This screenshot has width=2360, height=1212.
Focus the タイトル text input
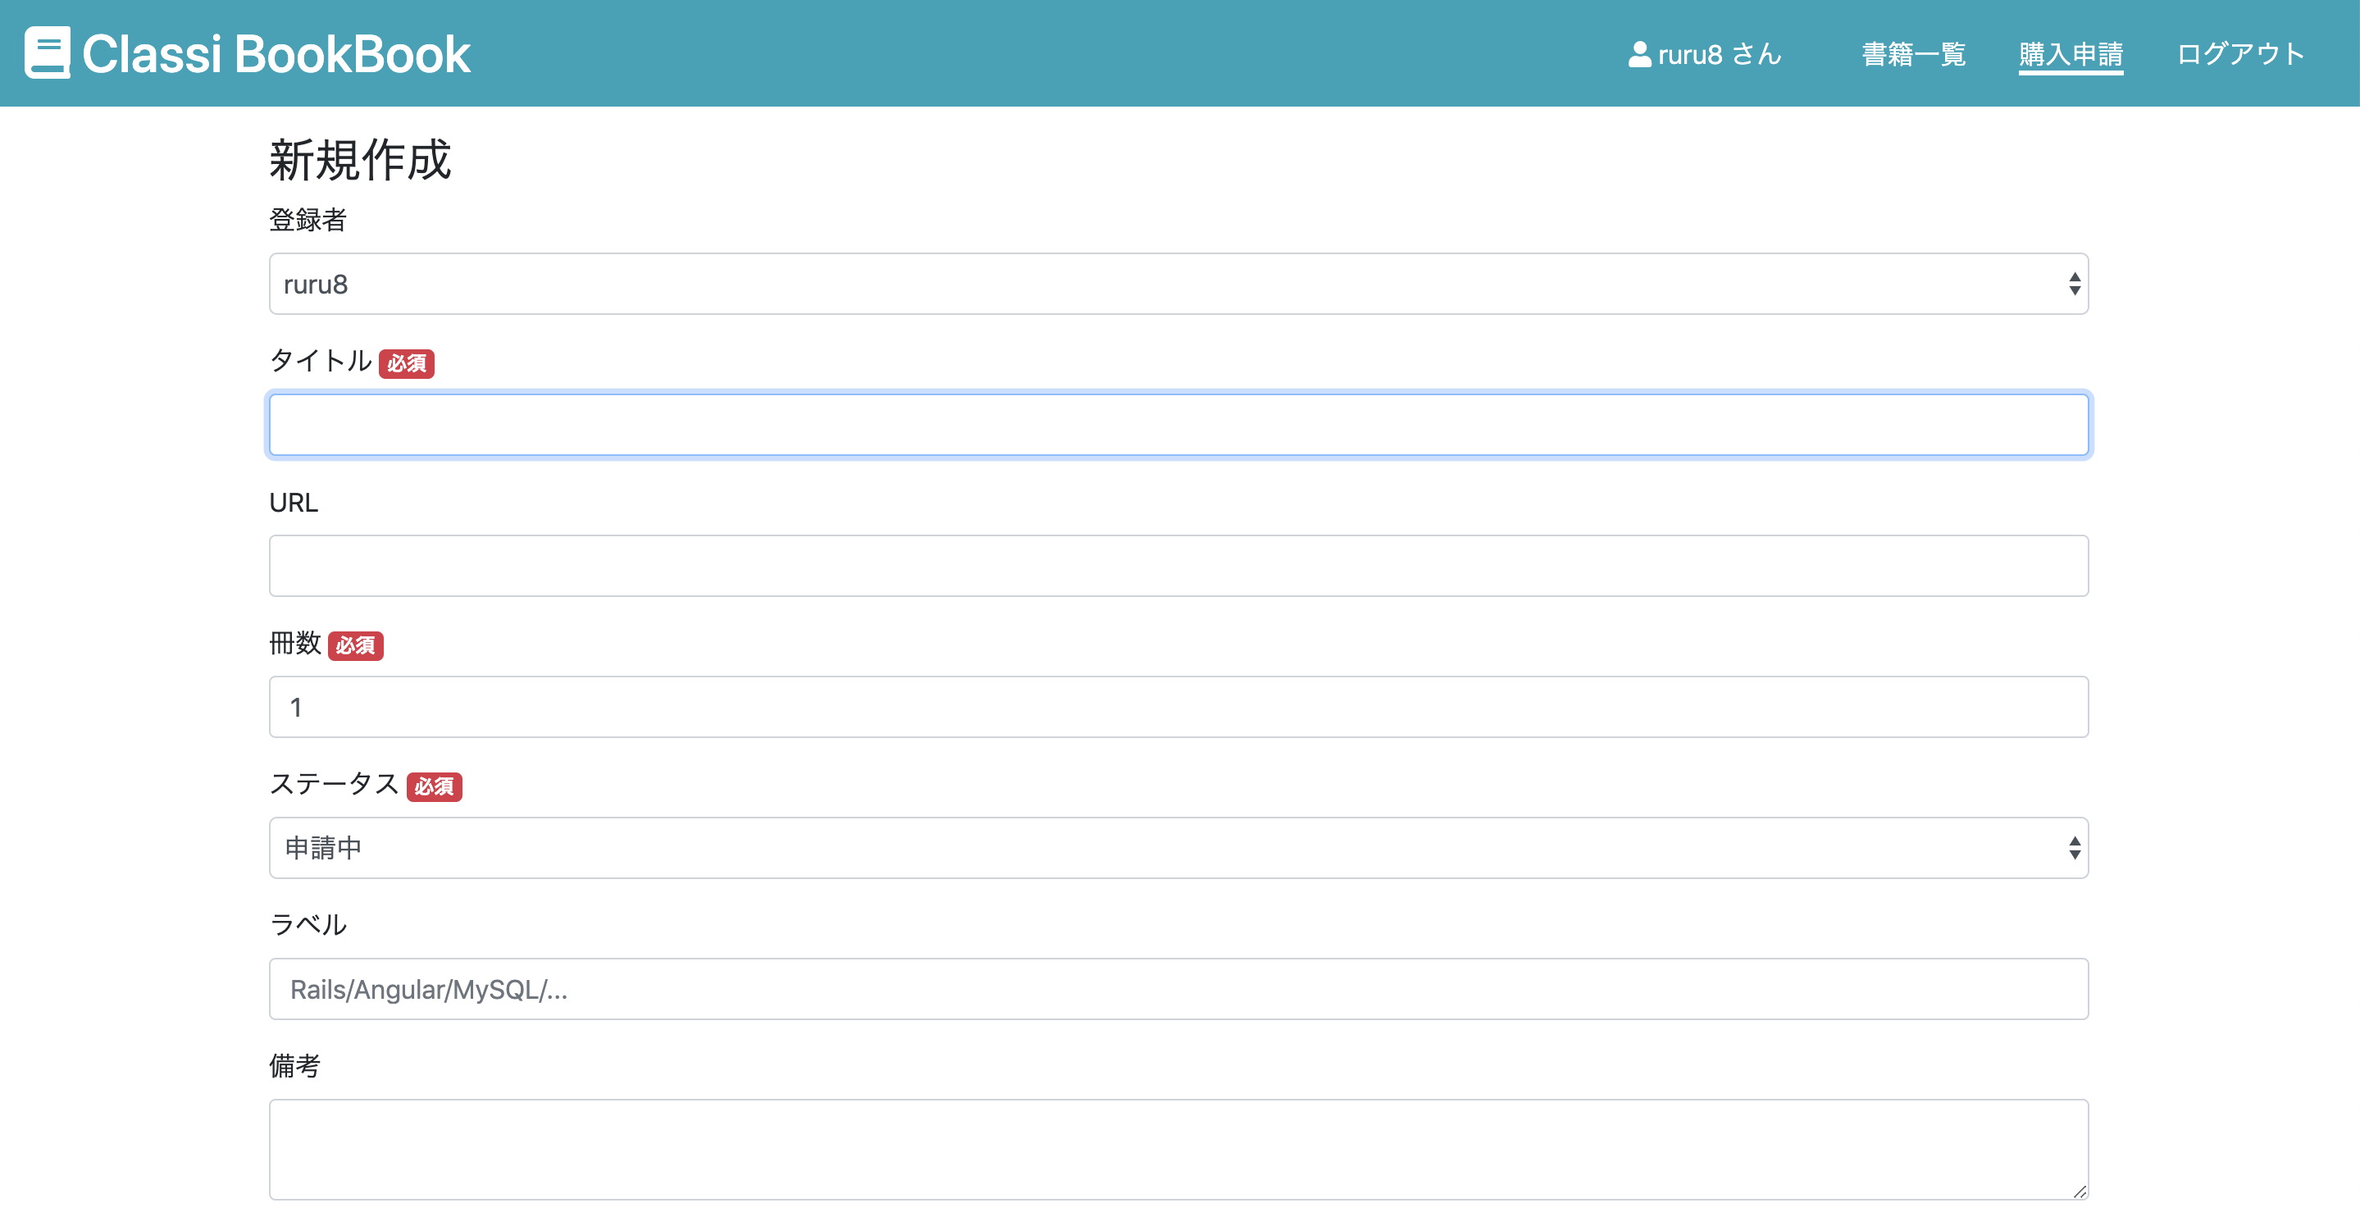coord(1178,425)
